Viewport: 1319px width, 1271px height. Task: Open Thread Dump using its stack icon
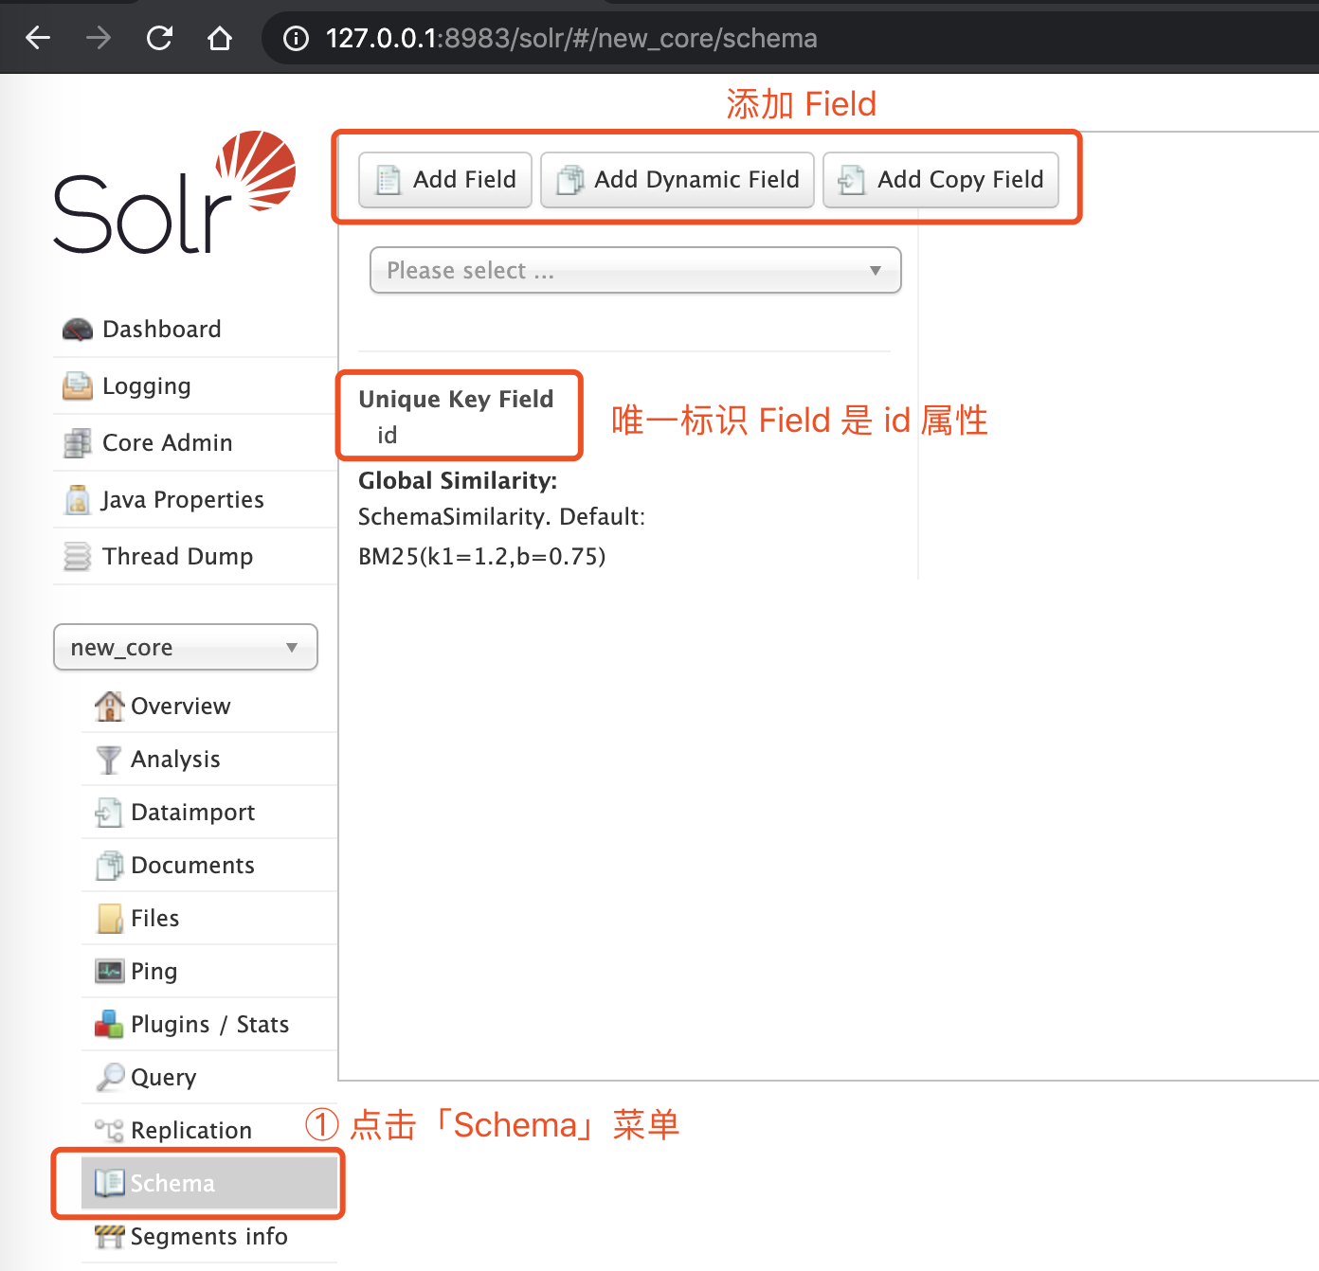[77, 556]
